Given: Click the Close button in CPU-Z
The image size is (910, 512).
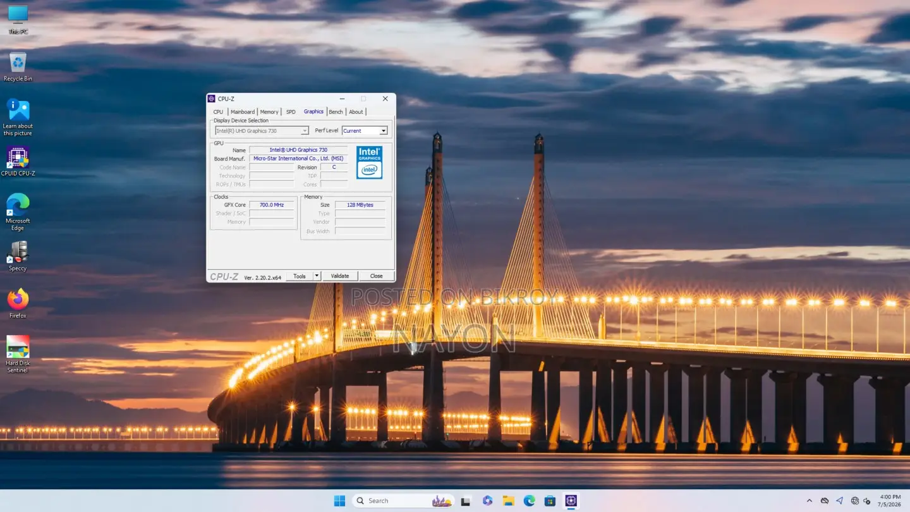Looking at the screenshot, I should (377, 276).
